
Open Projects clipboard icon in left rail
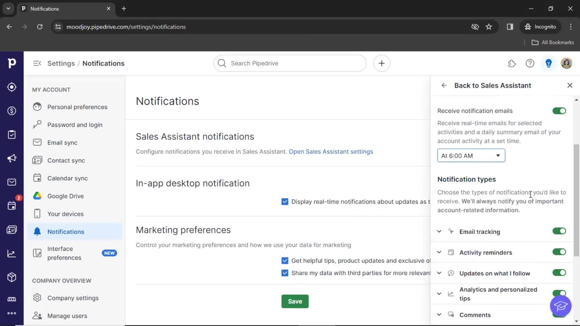12,135
